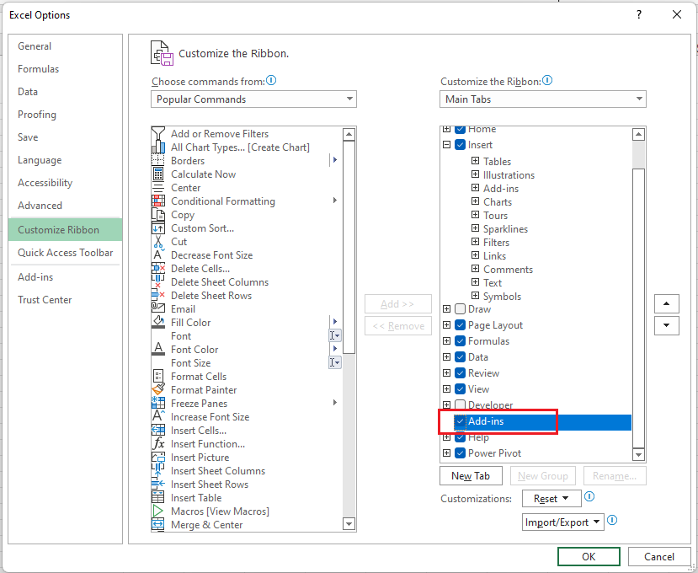
Task: Expand the Page Layout tab node
Action: (446, 324)
